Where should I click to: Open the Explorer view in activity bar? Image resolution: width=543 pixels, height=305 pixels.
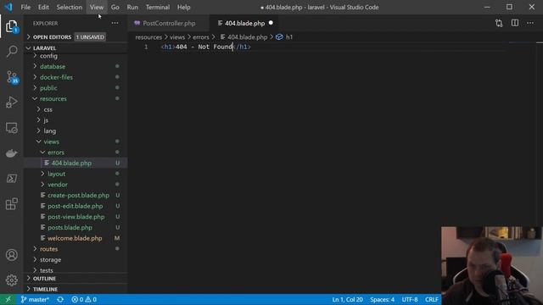pyautogui.click(x=11, y=26)
